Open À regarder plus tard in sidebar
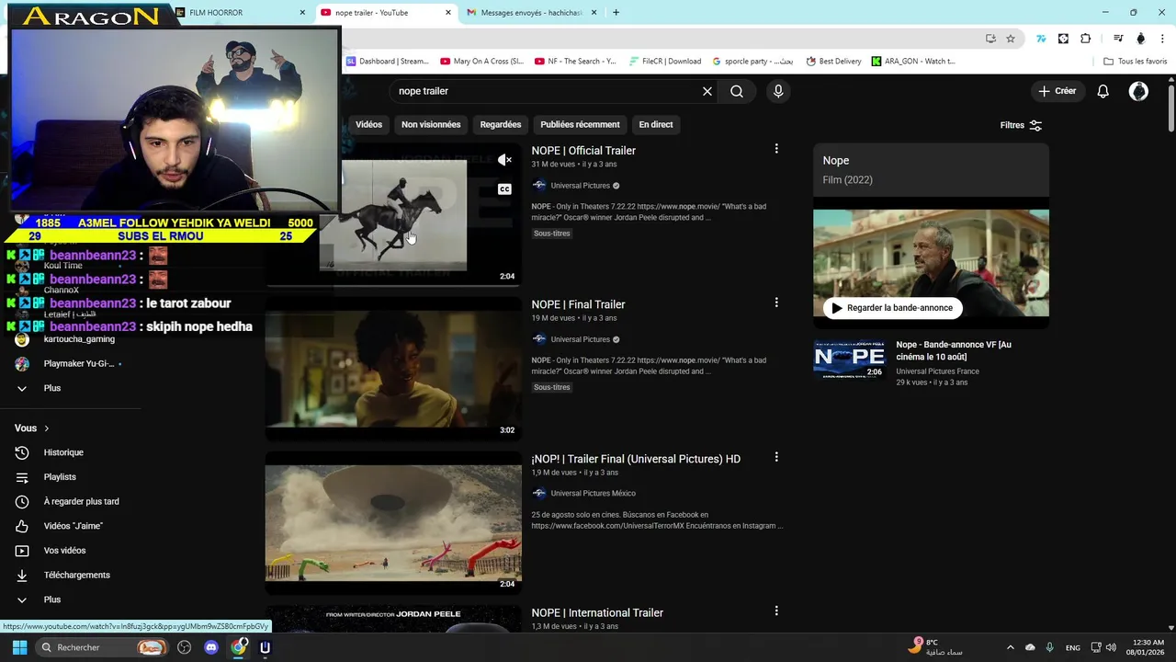1176x662 pixels. click(x=81, y=501)
